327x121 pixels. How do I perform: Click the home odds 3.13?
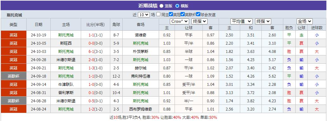(229, 92)
